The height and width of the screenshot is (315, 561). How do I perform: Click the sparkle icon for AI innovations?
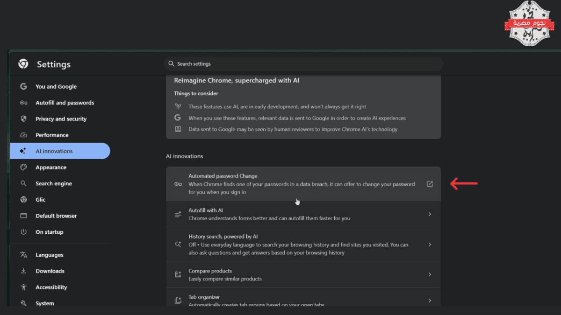click(23, 151)
